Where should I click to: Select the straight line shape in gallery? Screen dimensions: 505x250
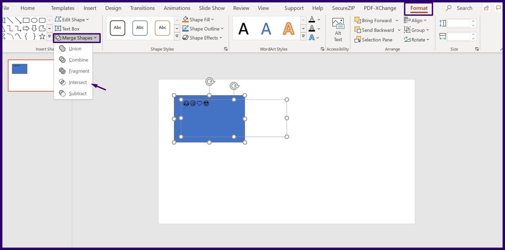click(10, 20)
